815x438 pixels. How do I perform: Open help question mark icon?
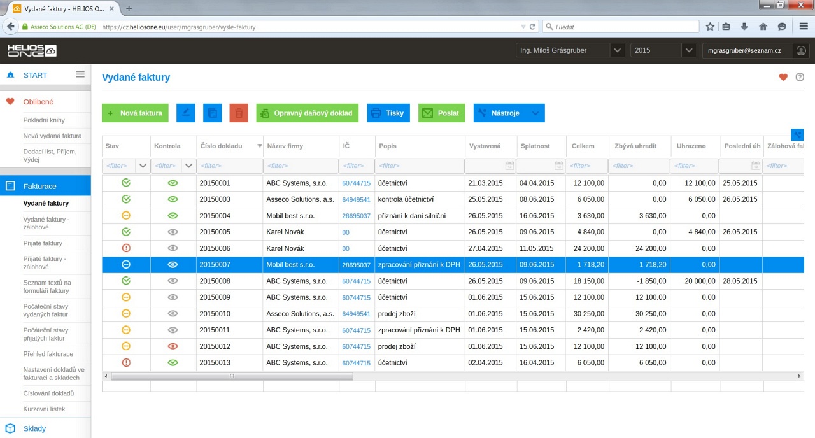click(x=800, y=78)
